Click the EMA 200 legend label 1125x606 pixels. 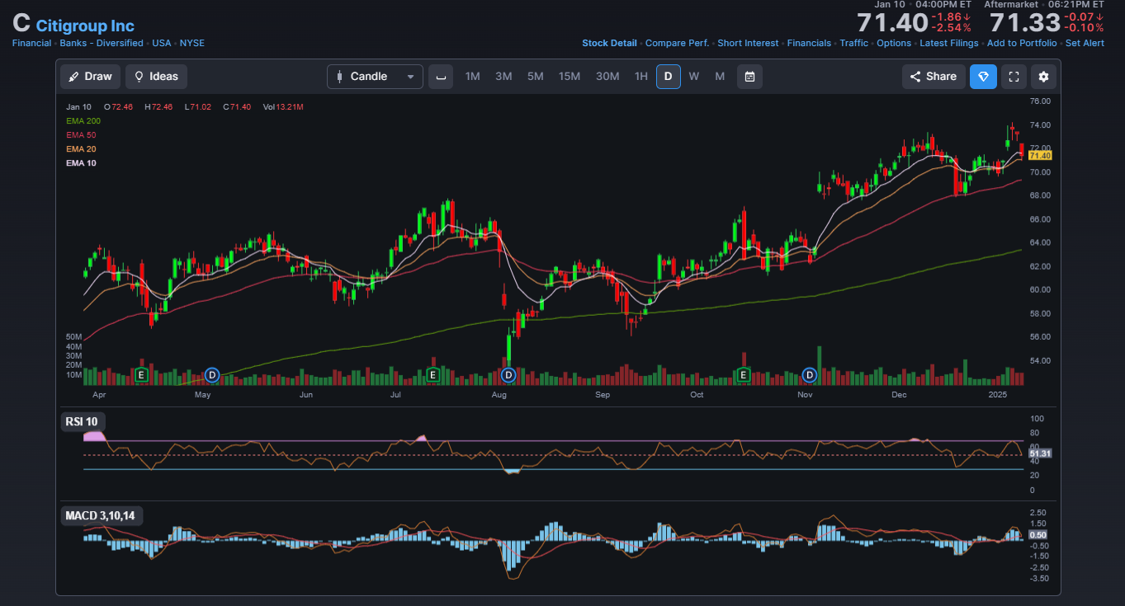83,120
